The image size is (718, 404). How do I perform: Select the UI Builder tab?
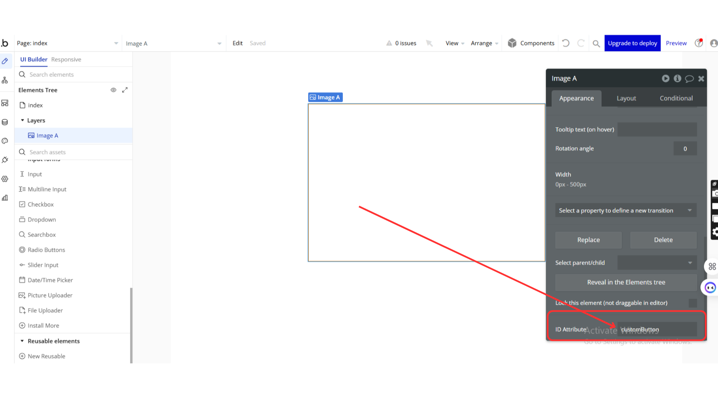click(x=34, y=59)
